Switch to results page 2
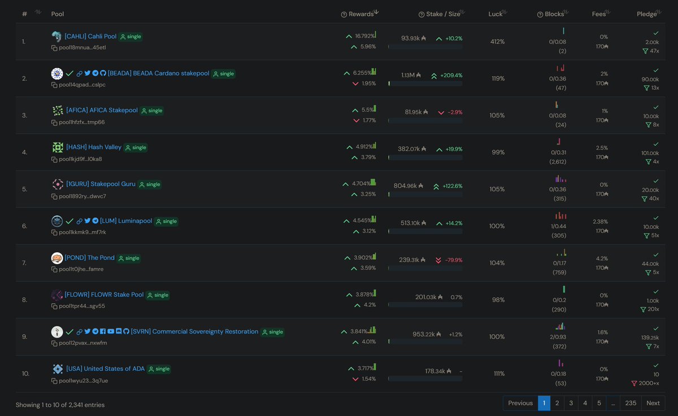678x416 pixels. (x=557, y=403)
